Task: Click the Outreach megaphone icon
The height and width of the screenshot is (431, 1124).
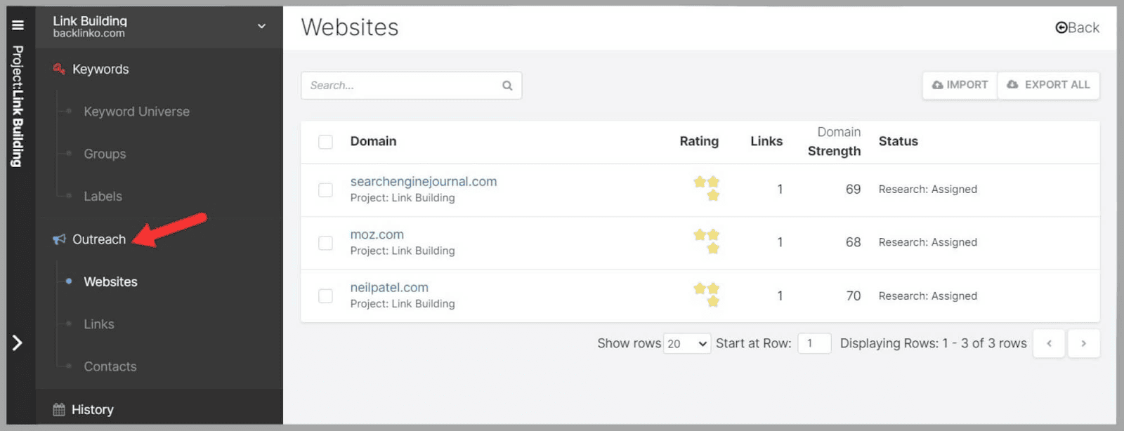Action: pyautogui.click(x=59, y=239)
